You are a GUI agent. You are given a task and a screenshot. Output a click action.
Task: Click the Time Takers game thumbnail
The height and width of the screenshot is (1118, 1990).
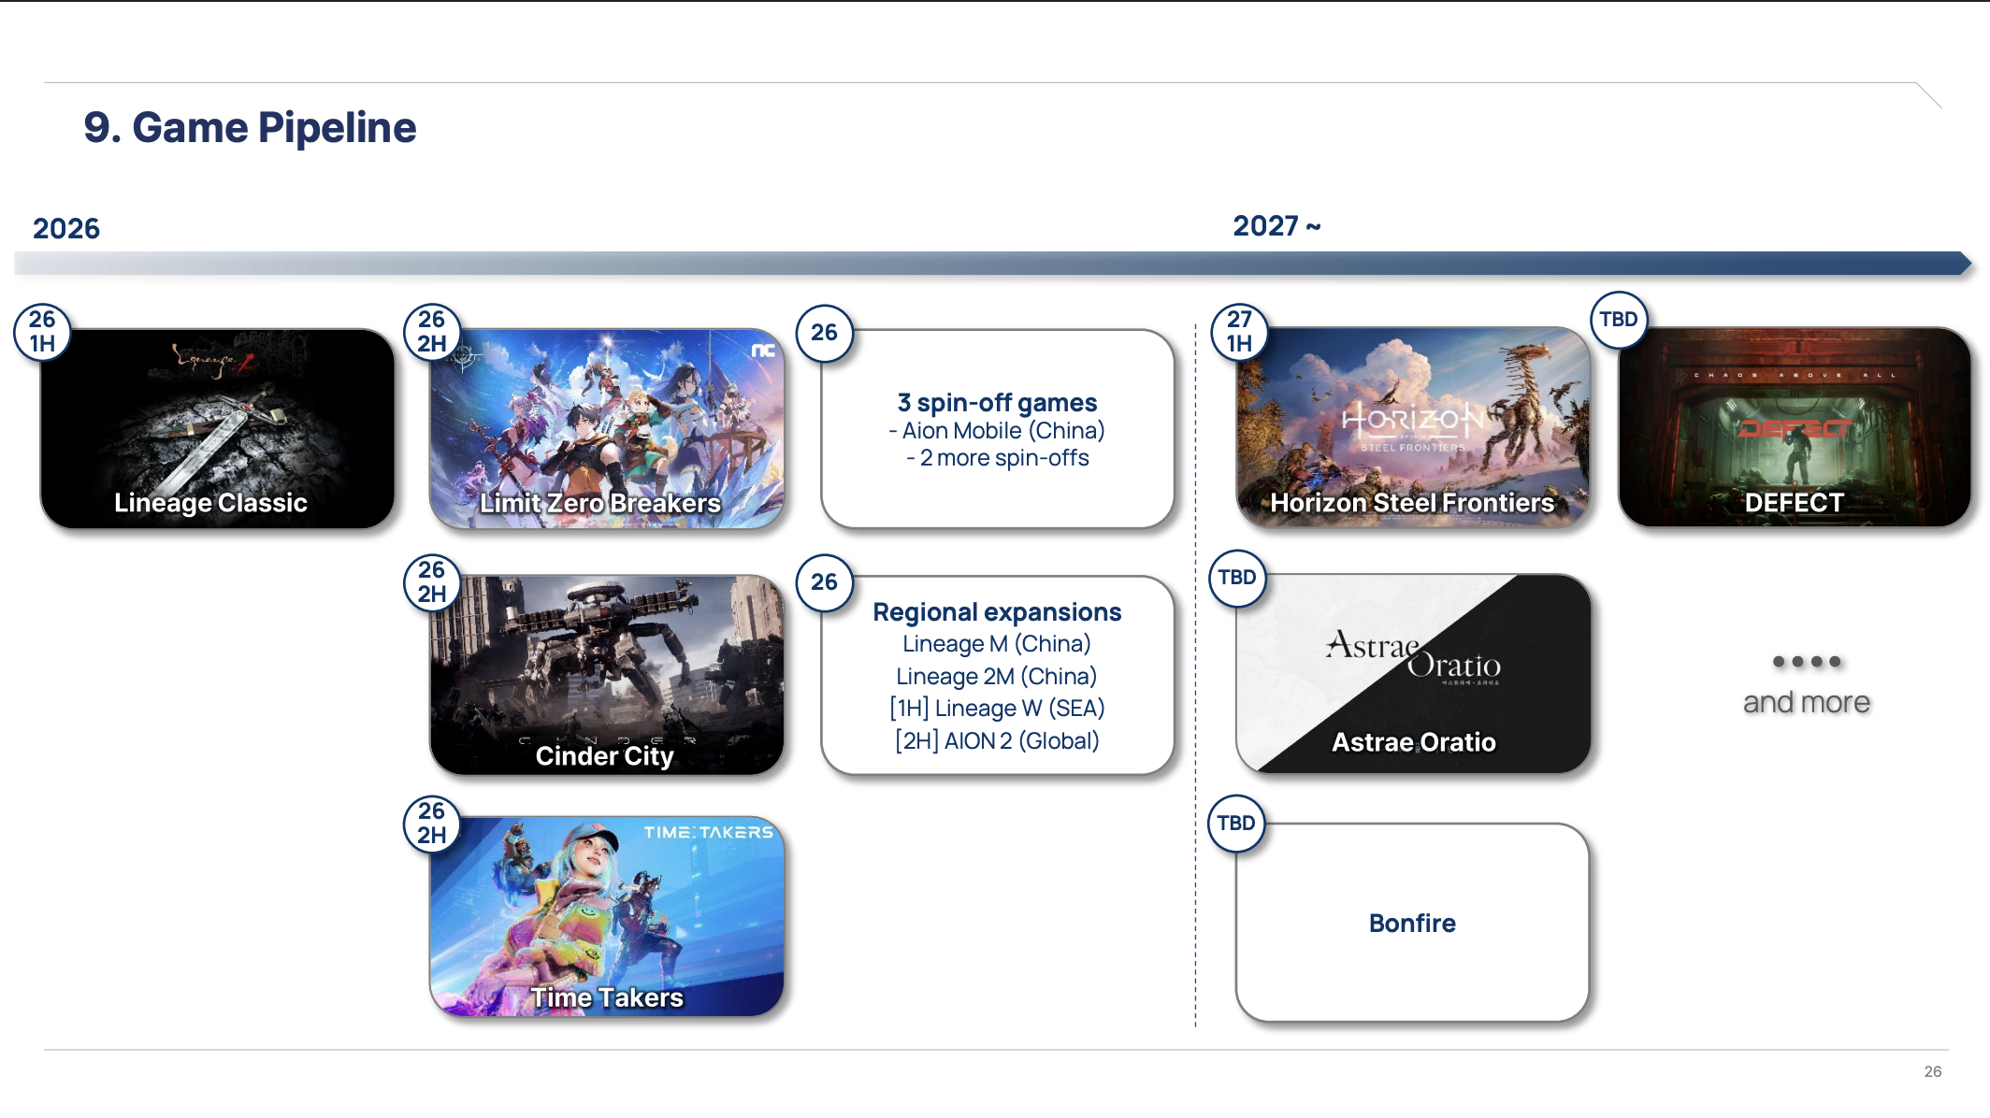[607, 917]
